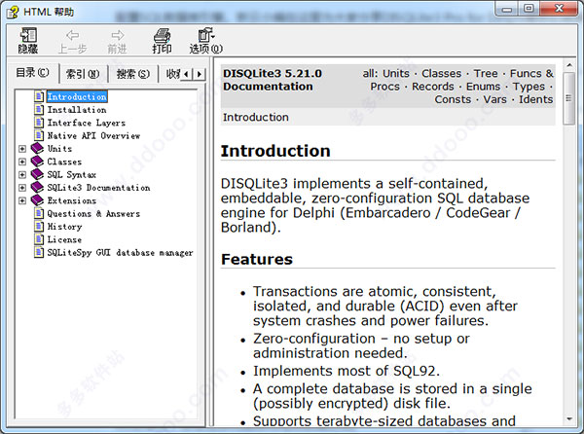Switch to the Contents (目录) tab
The height and width of the screenshot is (434, 584).
click(32, 73)
